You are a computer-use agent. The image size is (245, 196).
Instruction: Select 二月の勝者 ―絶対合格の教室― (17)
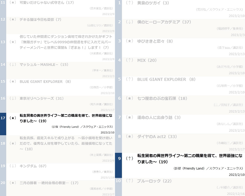point(49,183)
